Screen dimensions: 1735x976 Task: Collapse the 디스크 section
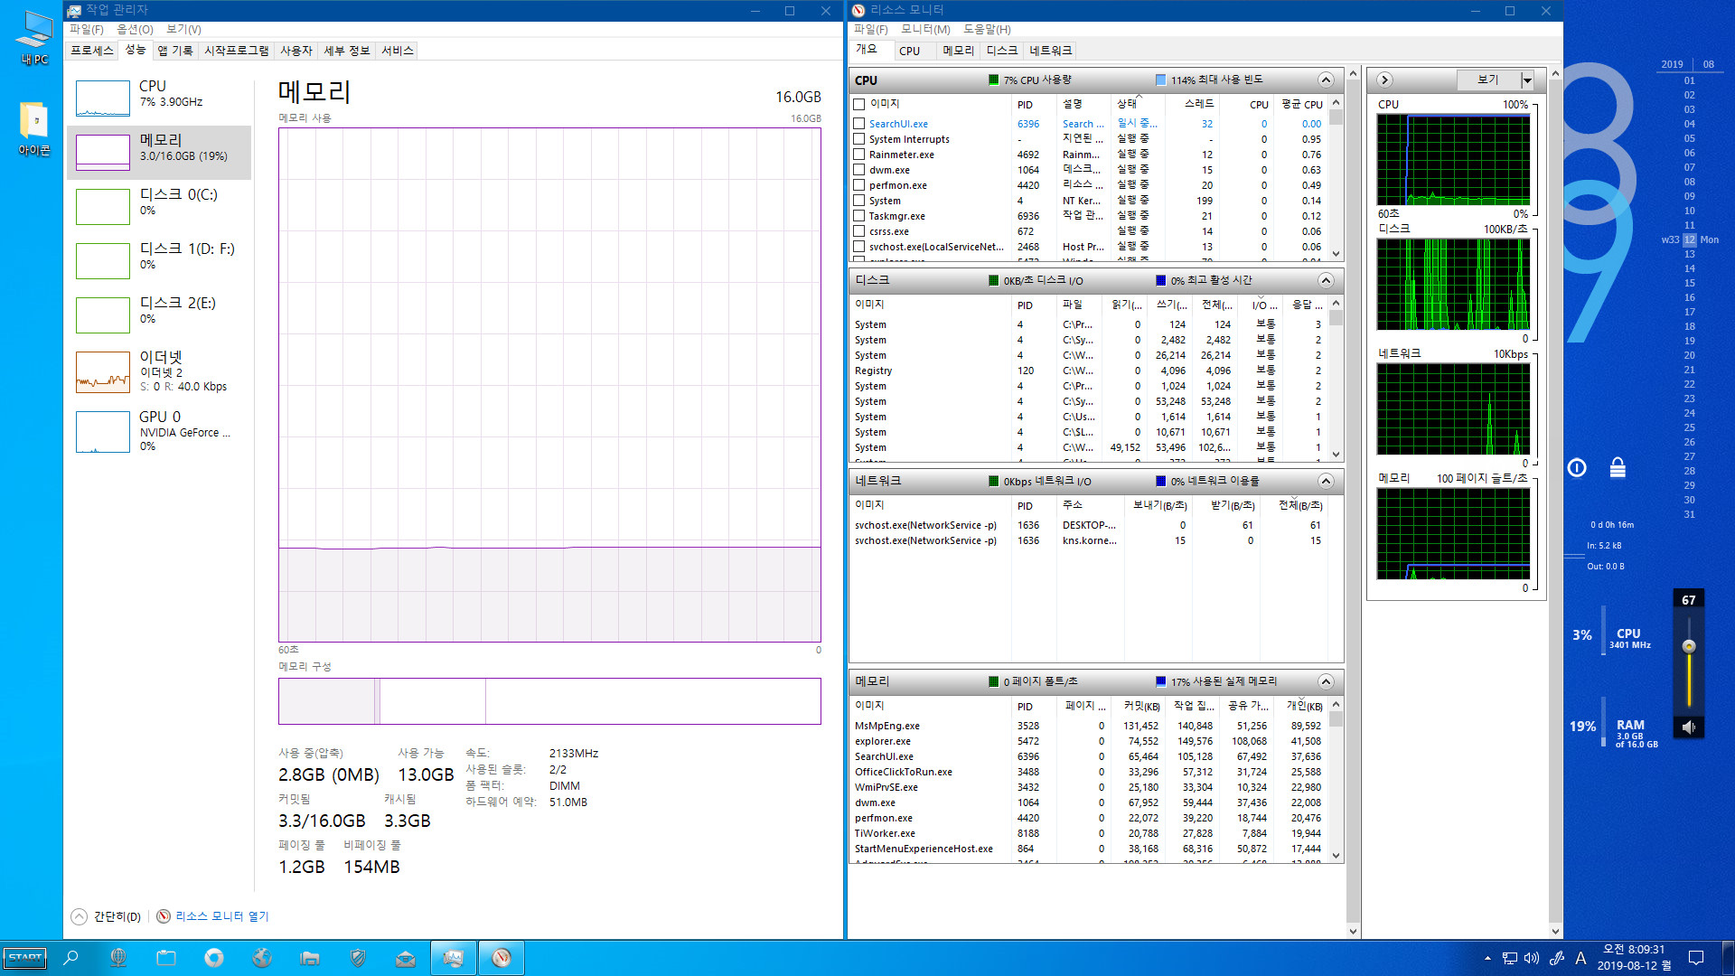(x=1326, y=280)
